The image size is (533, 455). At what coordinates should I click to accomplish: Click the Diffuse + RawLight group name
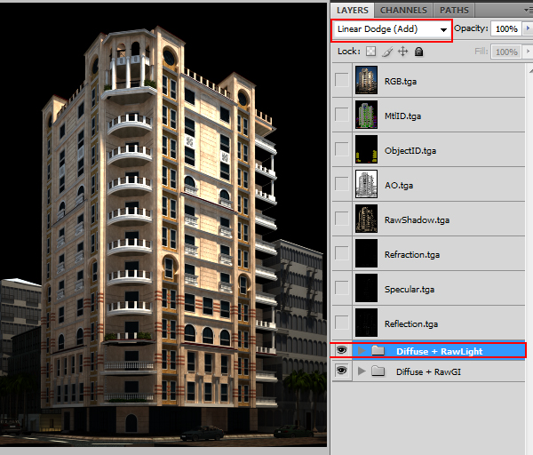[439, 351]
